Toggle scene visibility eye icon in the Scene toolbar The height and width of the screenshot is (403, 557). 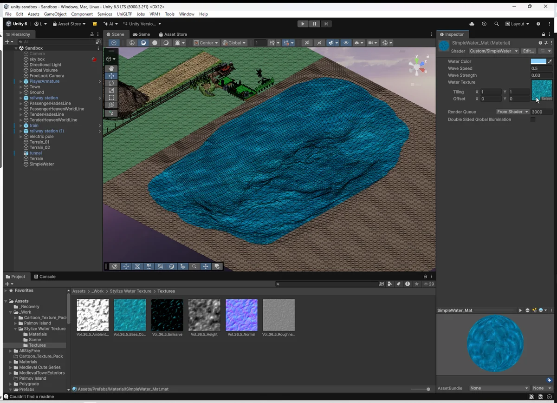(346, 43)
